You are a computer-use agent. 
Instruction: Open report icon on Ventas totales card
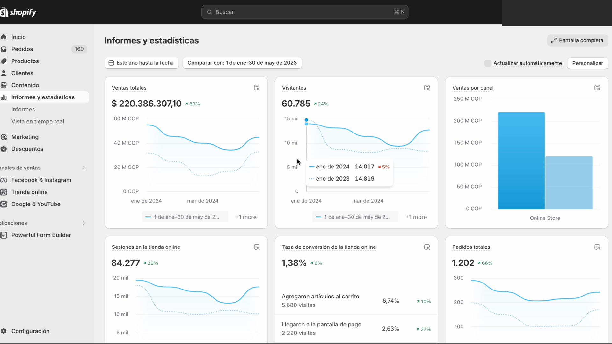[x=257, y=88]
